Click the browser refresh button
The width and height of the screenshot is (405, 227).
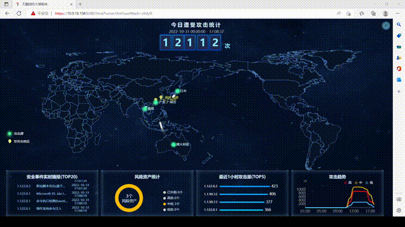click(x=19, y=13)
